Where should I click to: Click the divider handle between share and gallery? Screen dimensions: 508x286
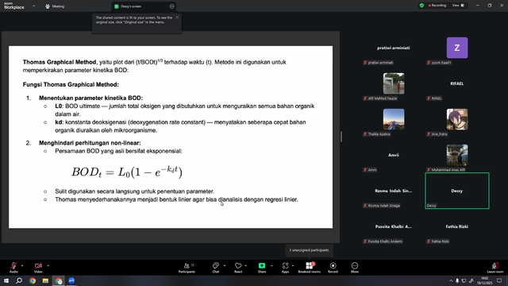341,137
